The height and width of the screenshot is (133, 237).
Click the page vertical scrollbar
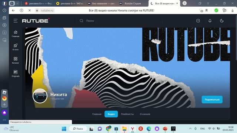(236, 38)
